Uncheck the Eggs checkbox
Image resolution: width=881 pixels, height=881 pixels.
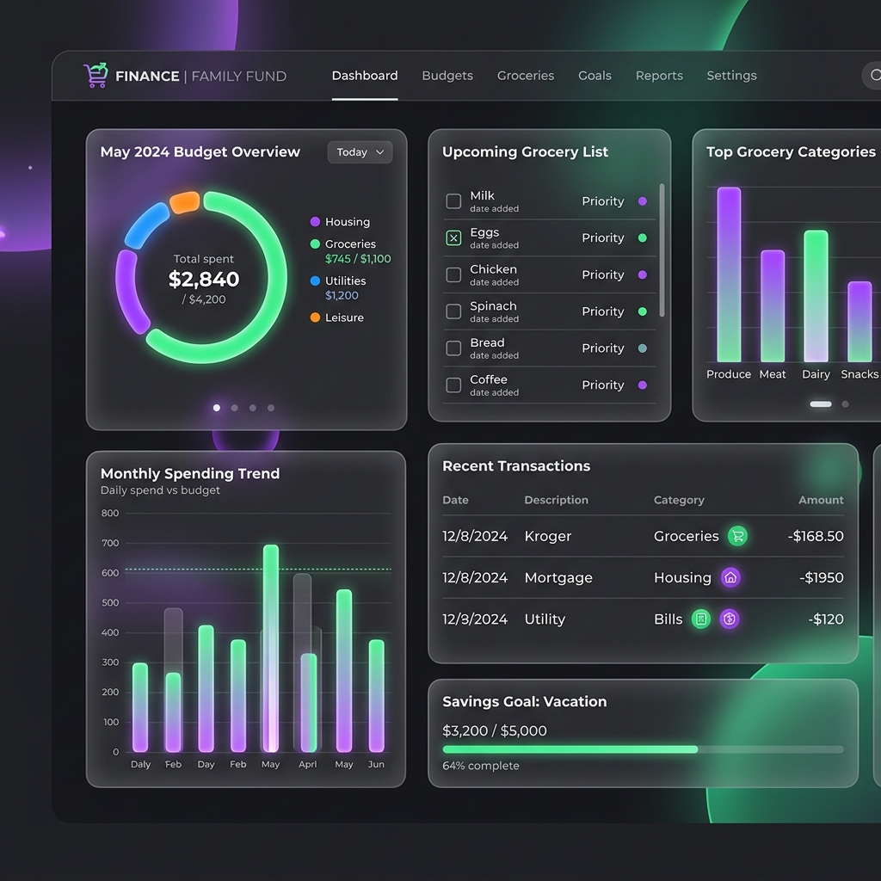click(453, 238)
